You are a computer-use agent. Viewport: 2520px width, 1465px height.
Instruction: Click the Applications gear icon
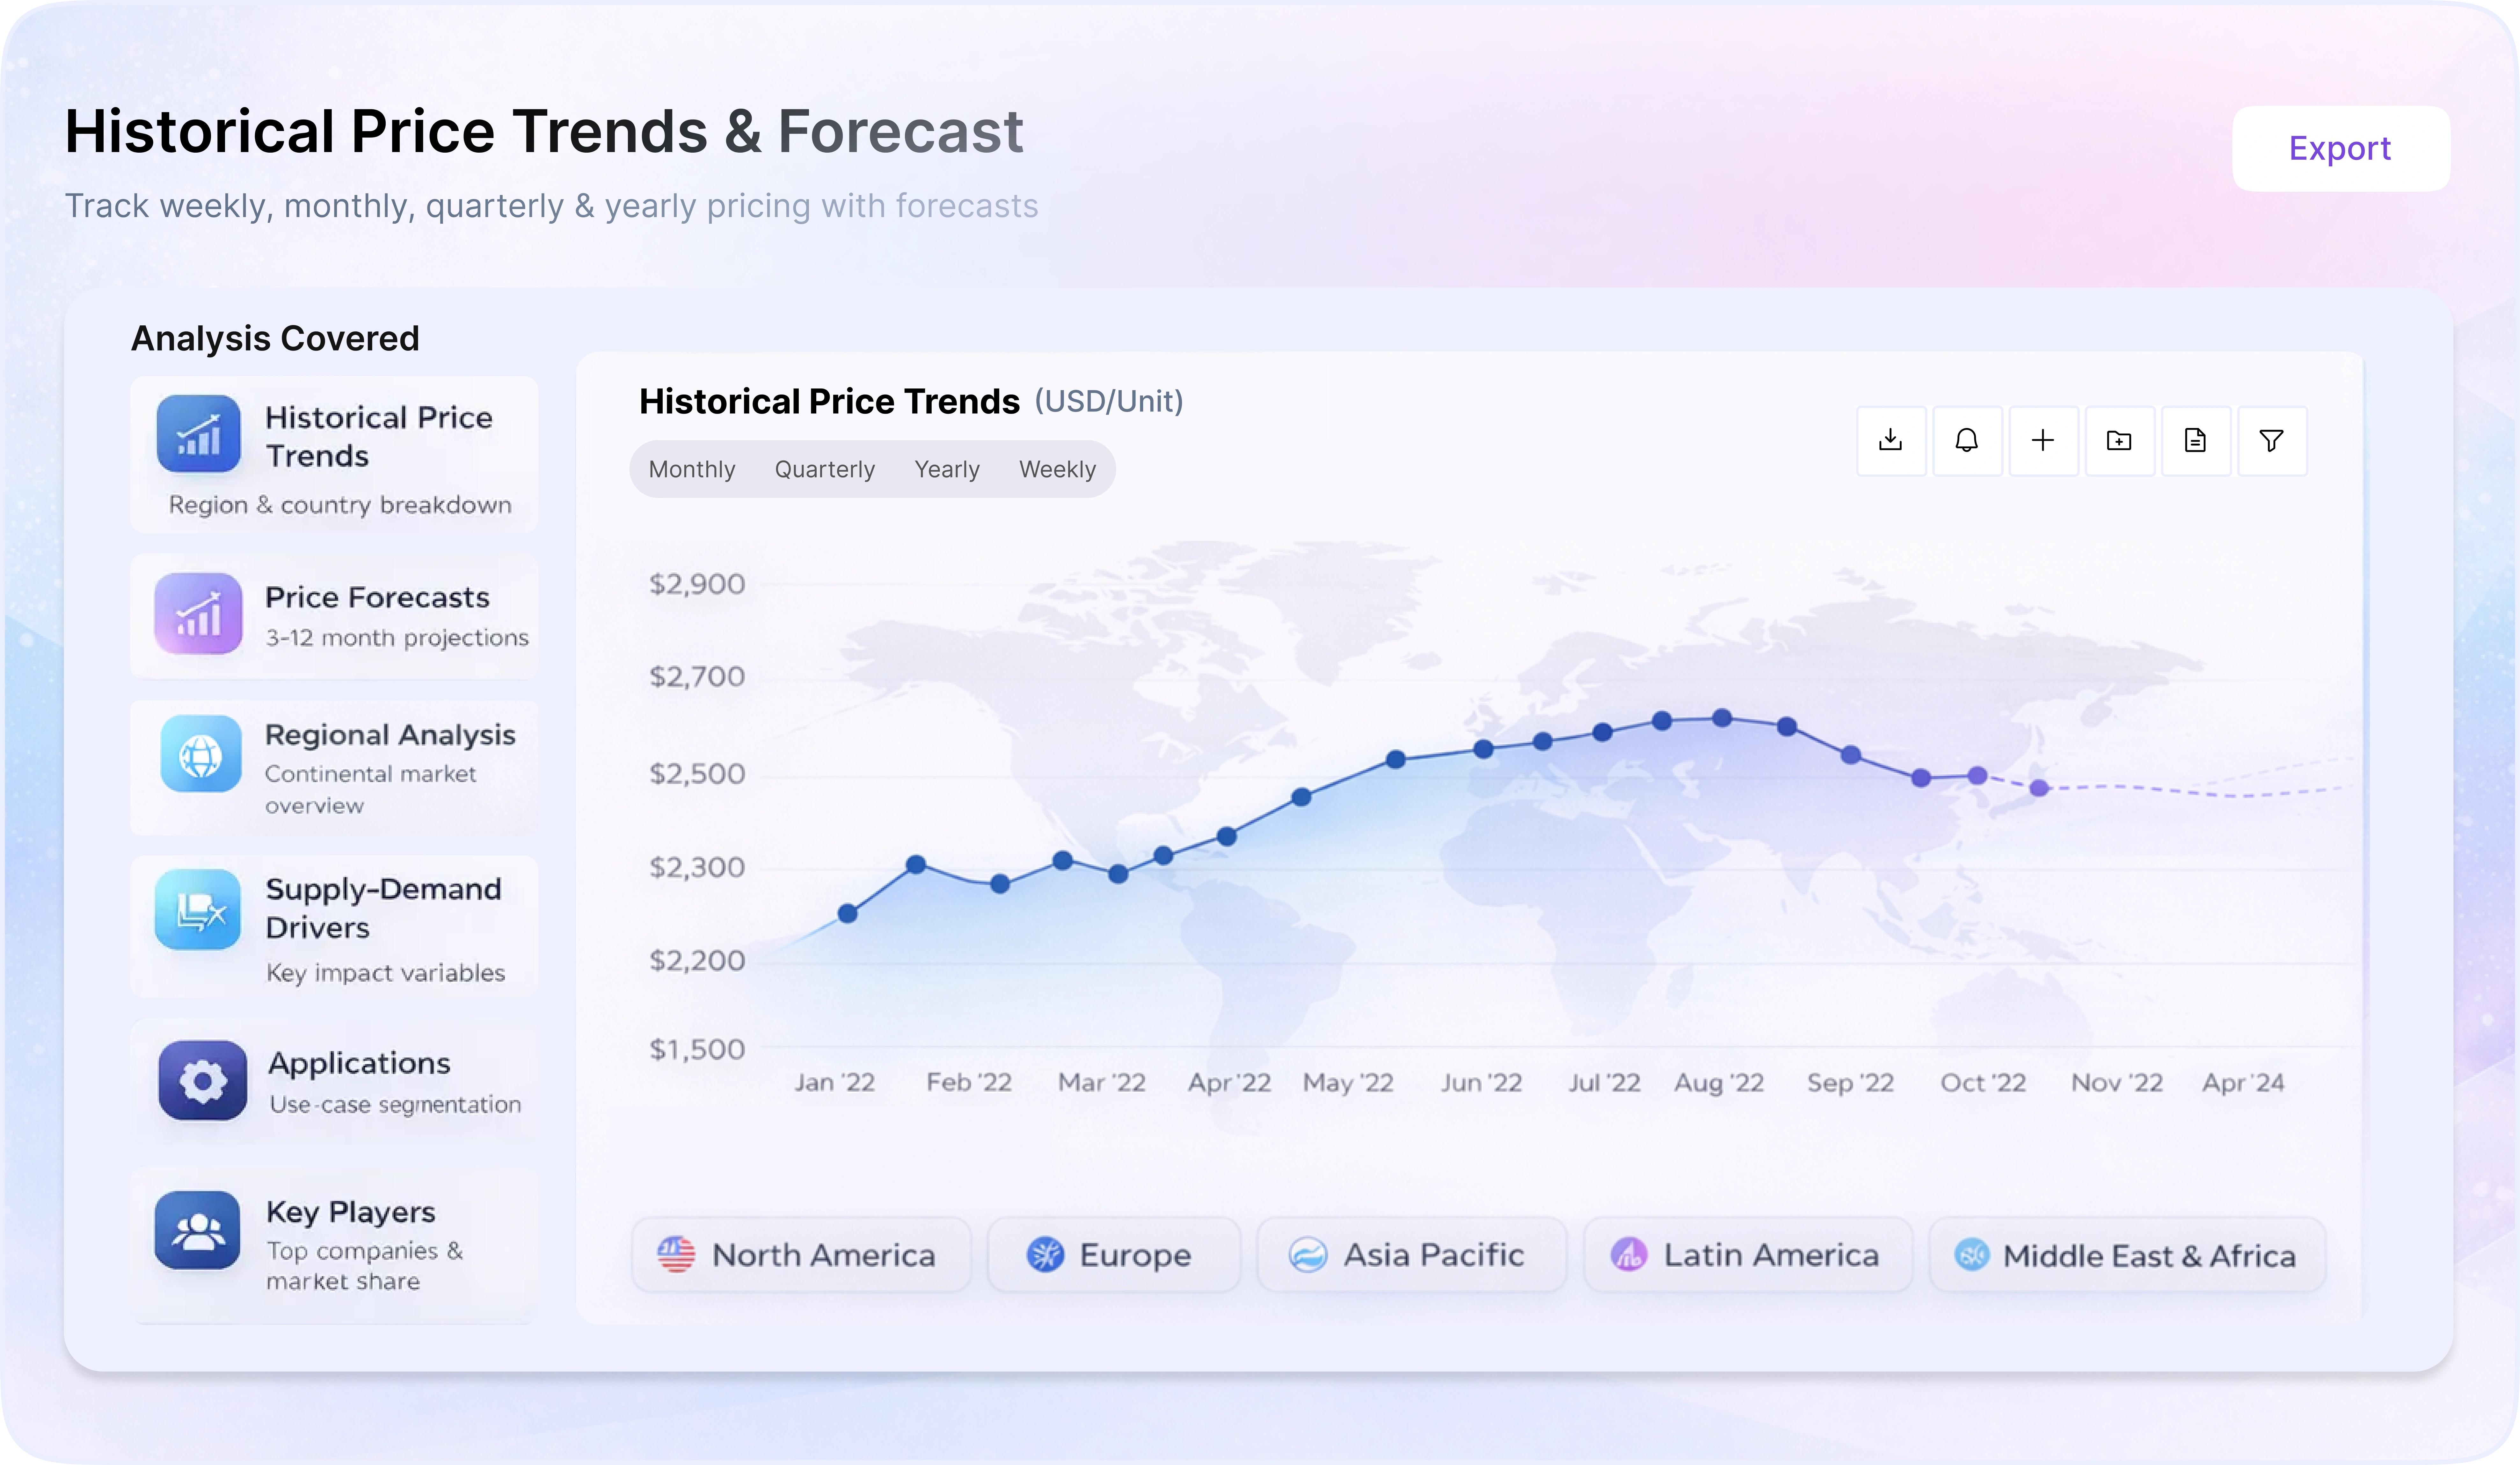point(203,1081)
